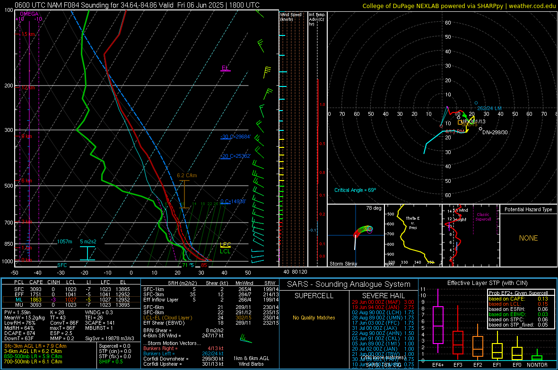
Task: Select the '02 Aug 90 00Z (LCH)' hail analogue
Action: pos(383,312)
